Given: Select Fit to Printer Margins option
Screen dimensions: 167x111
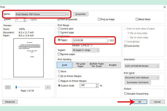Looking at the screenshot, I should (59, 76).
